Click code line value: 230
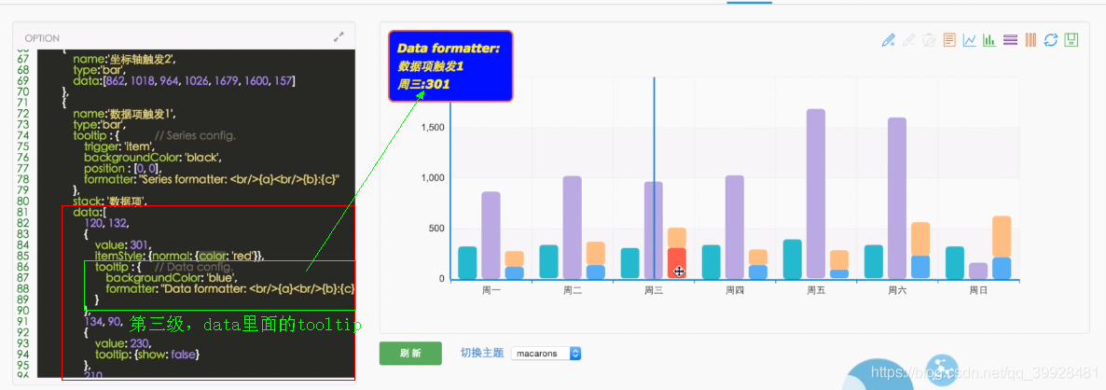1106x390 pixels. click(x=123, y=342)
